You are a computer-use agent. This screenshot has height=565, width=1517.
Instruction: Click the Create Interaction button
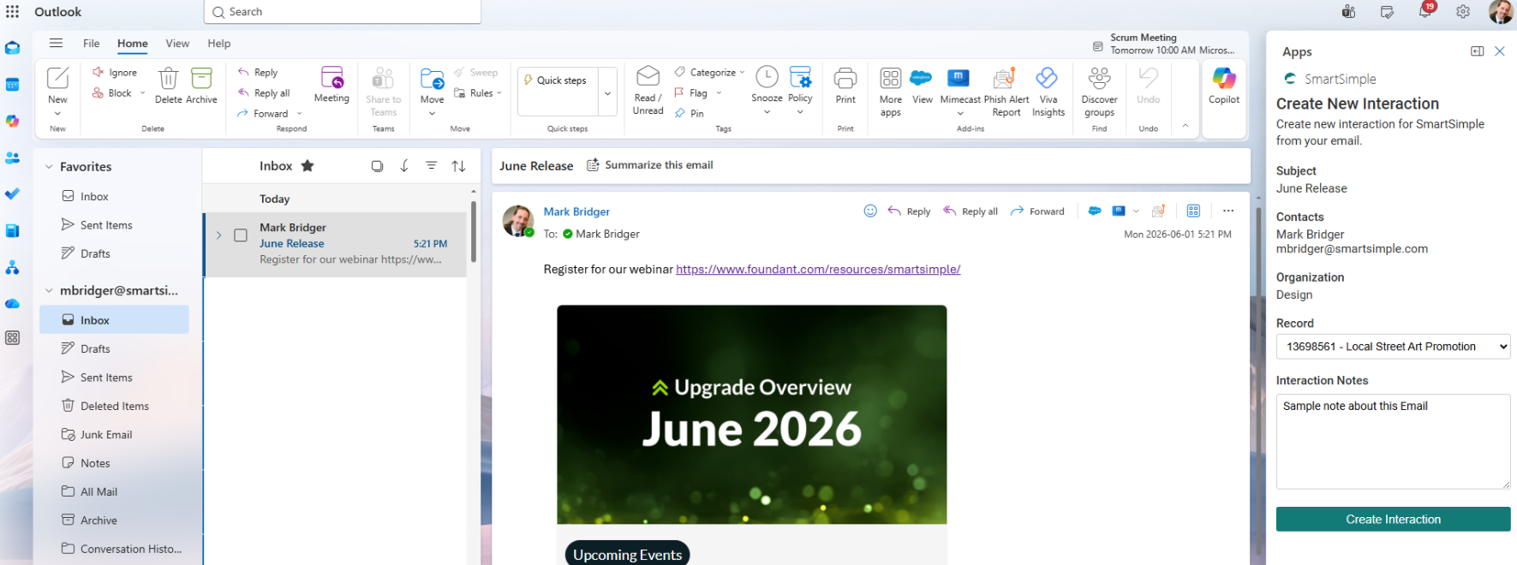(x=1393, y=520)
